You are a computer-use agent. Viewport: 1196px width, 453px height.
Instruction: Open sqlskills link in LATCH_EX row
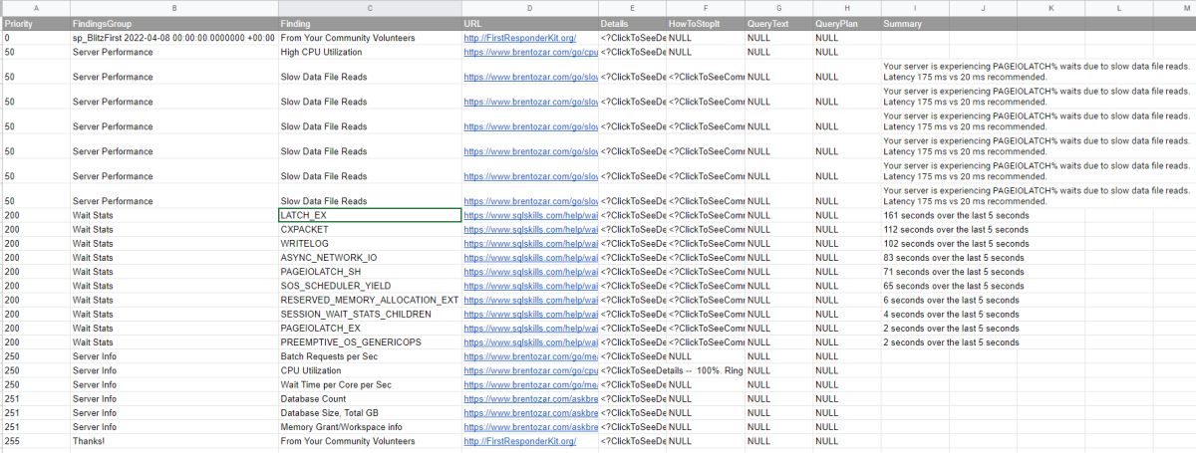(x=530, y=215)
